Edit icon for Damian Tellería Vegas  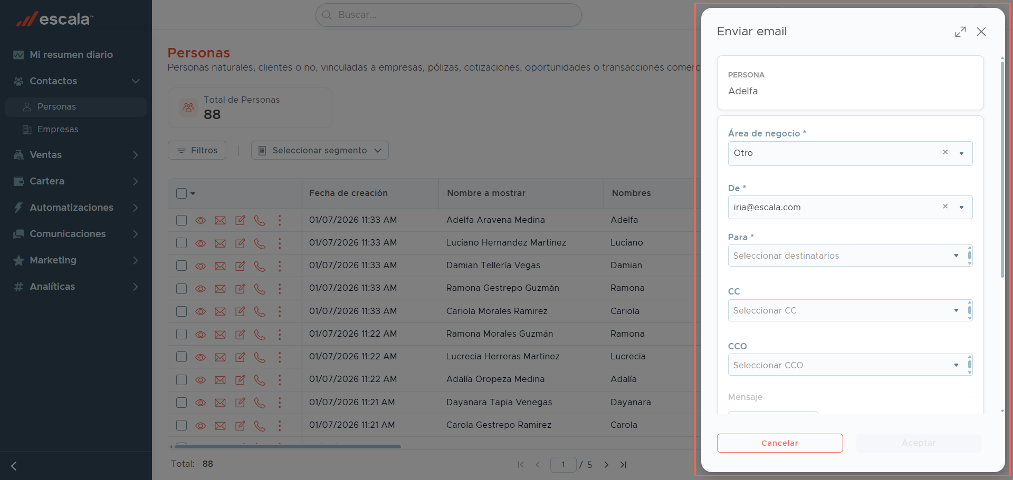(x=240, y=266)
